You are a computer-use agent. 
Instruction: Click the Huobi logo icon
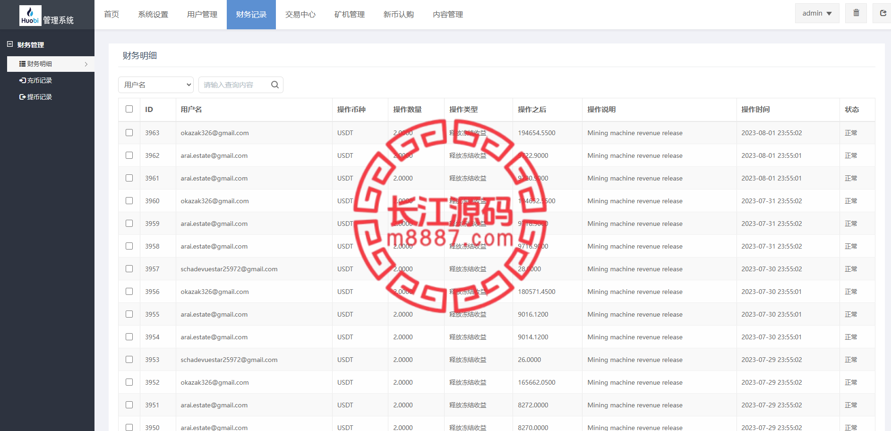(30, 15)
